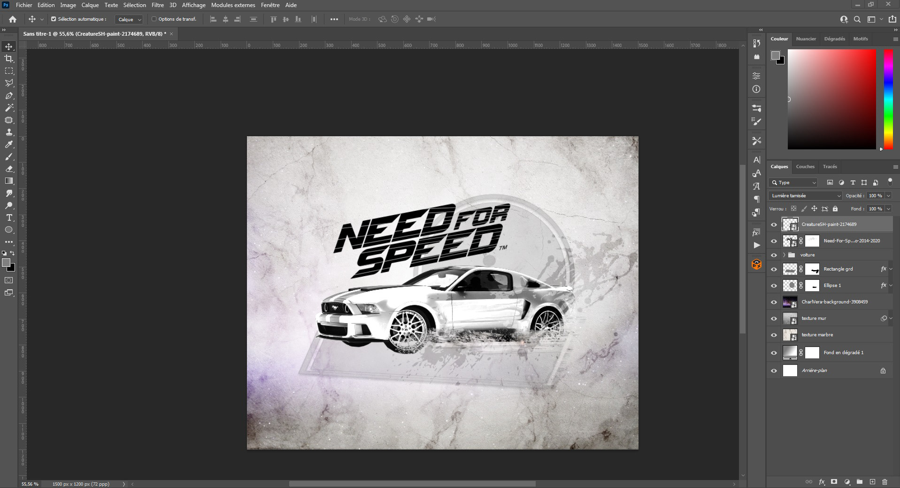Image resolution: width=900 pixels, height=488 pixels.
Task: Open the layer filter Type dropdown
Action: (x=793, y=182)
